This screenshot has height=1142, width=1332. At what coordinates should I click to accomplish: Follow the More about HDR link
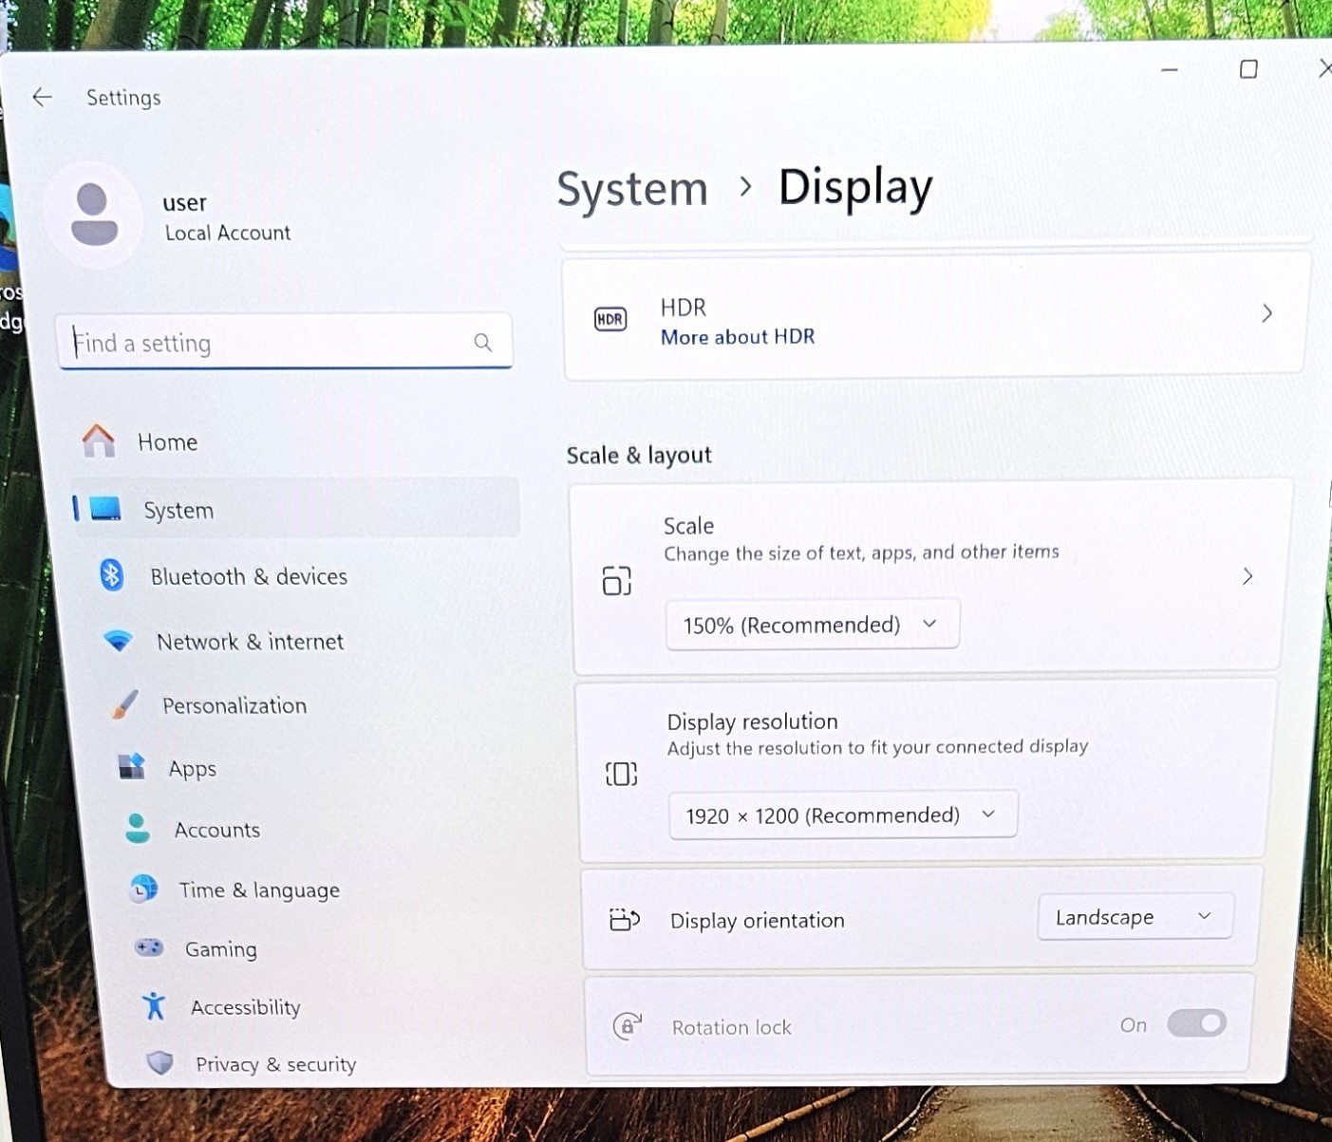738,336
